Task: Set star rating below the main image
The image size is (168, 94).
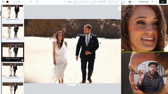Action: [x=72, y=85]
